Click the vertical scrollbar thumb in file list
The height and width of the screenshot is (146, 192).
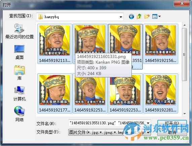(x=184, y=54)
